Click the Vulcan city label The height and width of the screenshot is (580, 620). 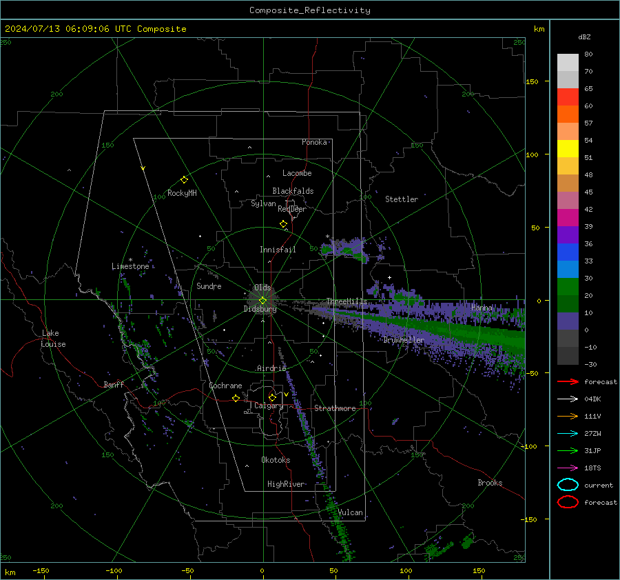point(351,512)
